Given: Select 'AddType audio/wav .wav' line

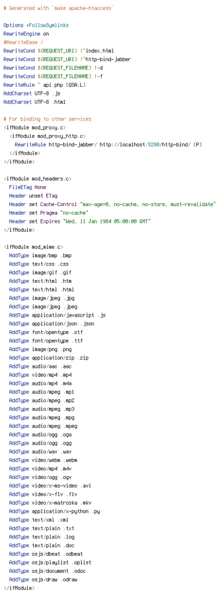Looking at the screenshot, I should click(40, 451).
